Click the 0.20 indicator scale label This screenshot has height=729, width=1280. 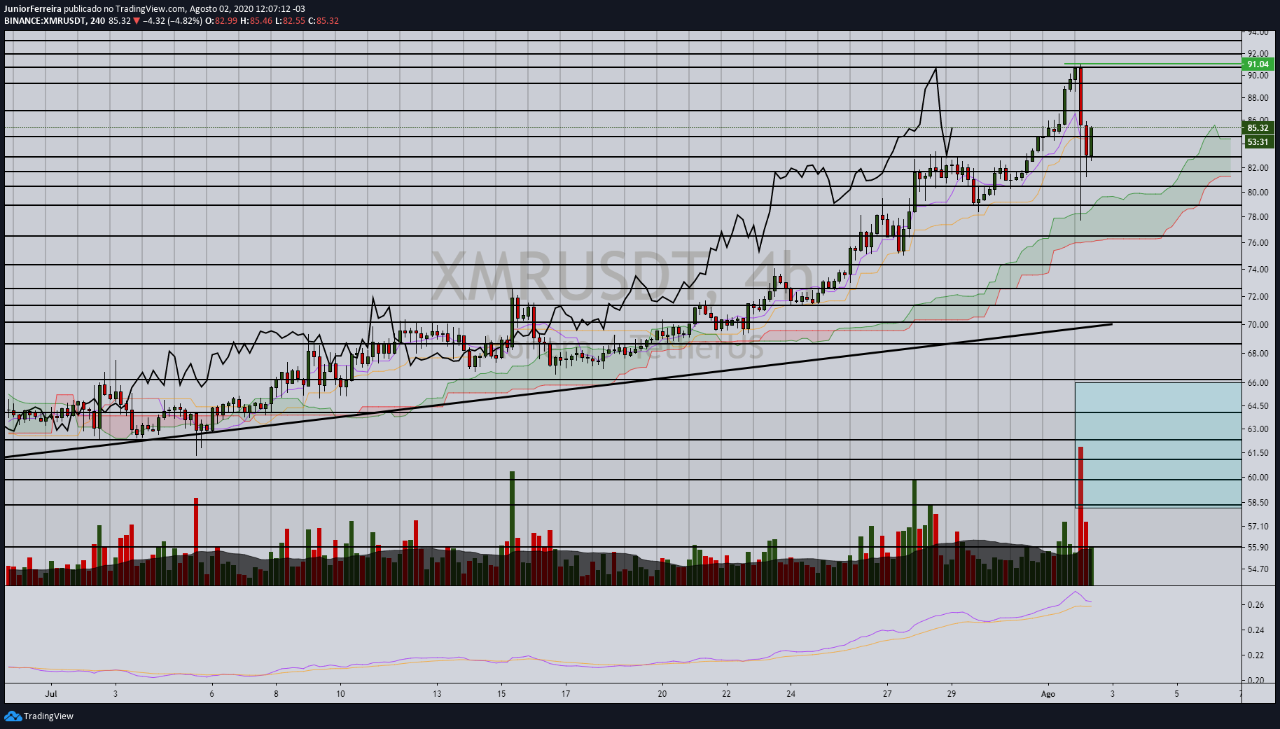(1255, 681)
